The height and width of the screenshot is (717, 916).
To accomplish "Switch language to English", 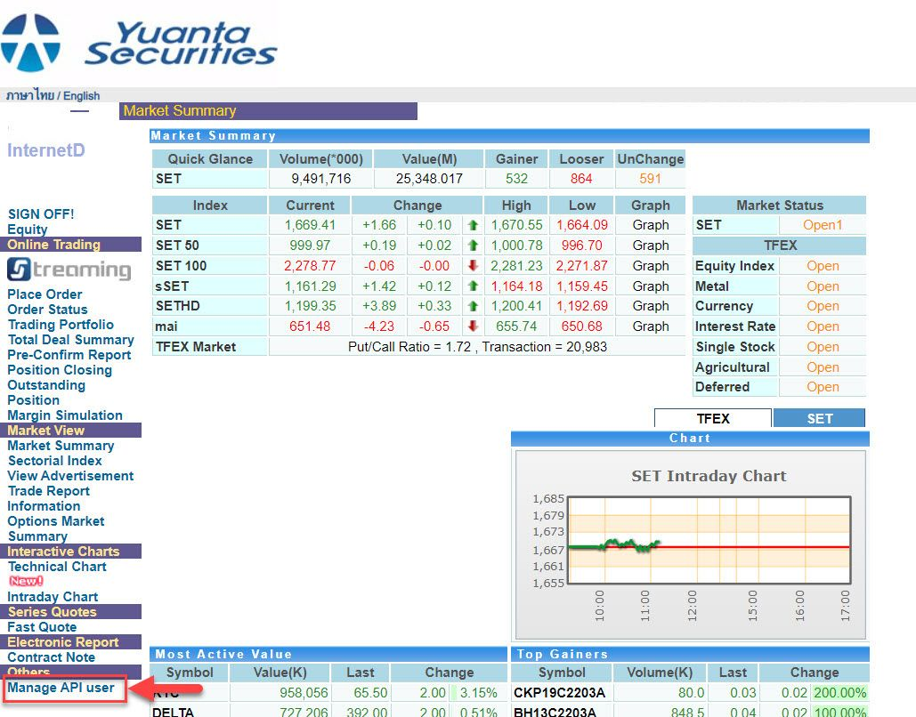I will click(81, 96).
